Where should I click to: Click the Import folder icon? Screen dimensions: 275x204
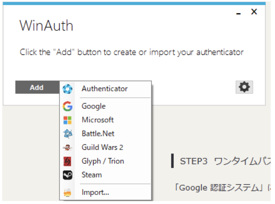[68, 192]
